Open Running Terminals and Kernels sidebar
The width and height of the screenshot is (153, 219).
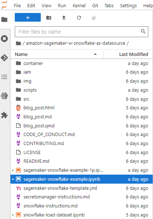[x=4, y=39]
